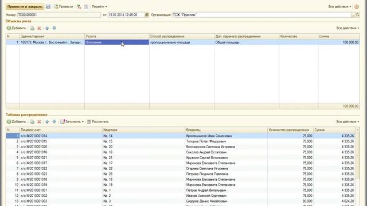Viewport: 367px width, 206px height.
Task: Click Лицевой счет column header
Action: pos(61,130)
